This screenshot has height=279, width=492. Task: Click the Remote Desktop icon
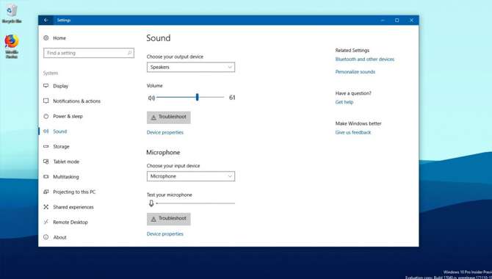[x=46, y=222]
